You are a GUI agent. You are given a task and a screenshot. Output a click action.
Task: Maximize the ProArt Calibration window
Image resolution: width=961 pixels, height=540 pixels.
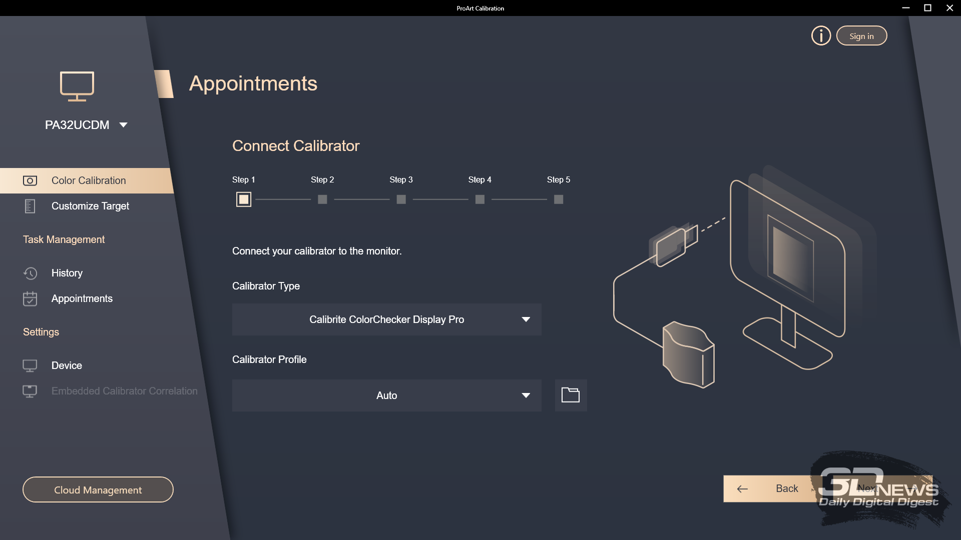pyautogui.click(x=927, y=8)
